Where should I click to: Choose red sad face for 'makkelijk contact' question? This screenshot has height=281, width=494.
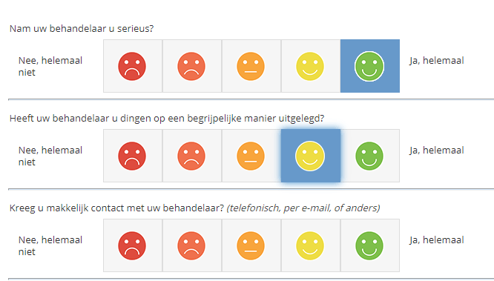click(x=133, y=245)
